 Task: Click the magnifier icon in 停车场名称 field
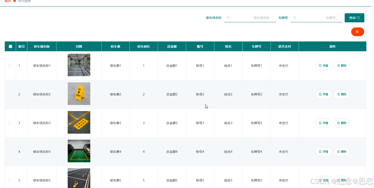click(x=228, y=18)
